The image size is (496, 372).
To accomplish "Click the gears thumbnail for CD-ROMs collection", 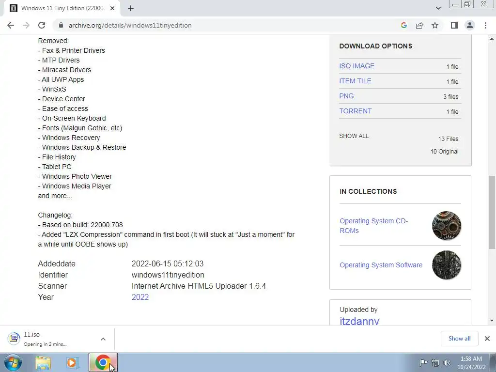I will 446,226.
